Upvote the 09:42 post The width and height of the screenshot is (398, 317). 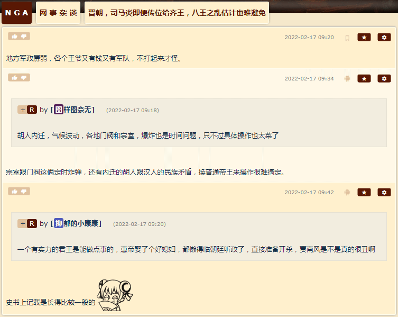(x=14, y=192)
